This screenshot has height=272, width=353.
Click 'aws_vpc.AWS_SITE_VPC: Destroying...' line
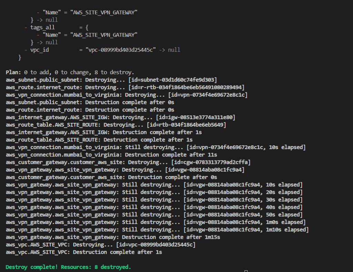[100, 245]
